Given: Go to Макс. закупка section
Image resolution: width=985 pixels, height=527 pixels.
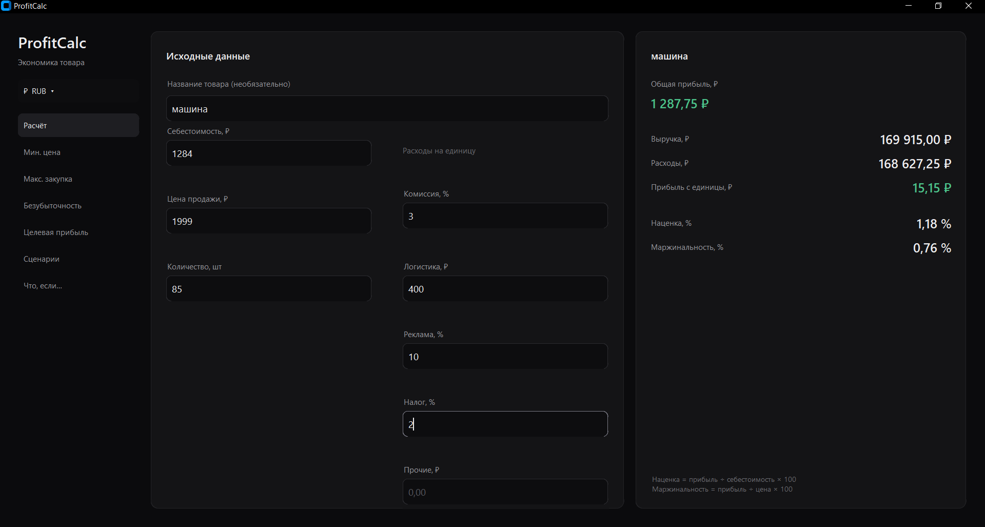Looking at the screenshot, I should 78,179.
